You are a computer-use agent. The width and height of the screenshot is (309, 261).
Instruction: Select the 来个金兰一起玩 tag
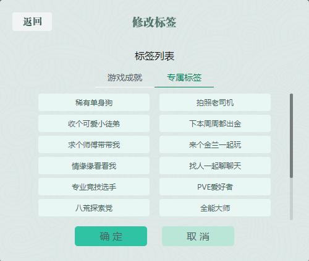point(215,144)
